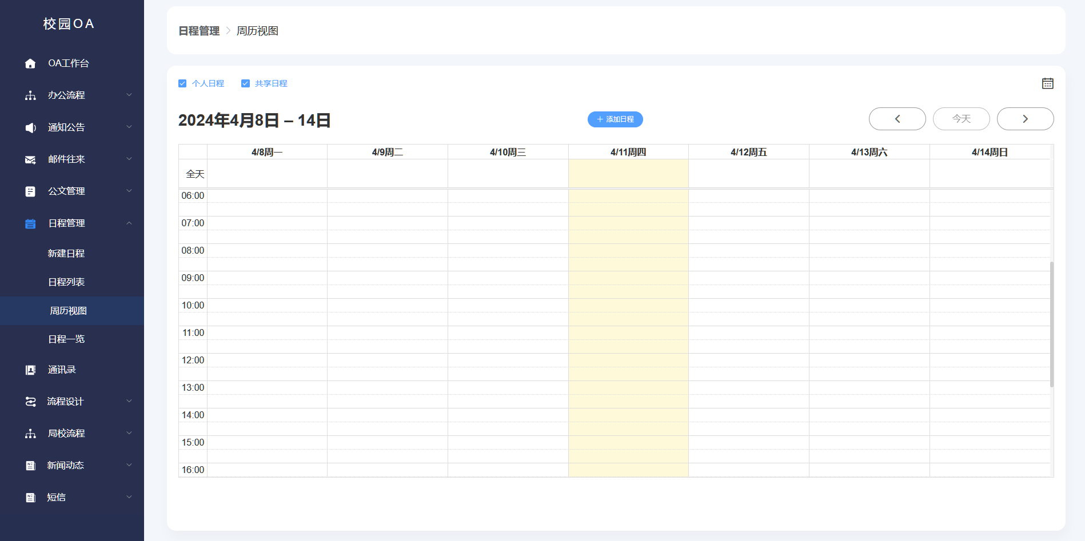Click the news icon beside 新闻动态
1085x541 pixels.
30,466
